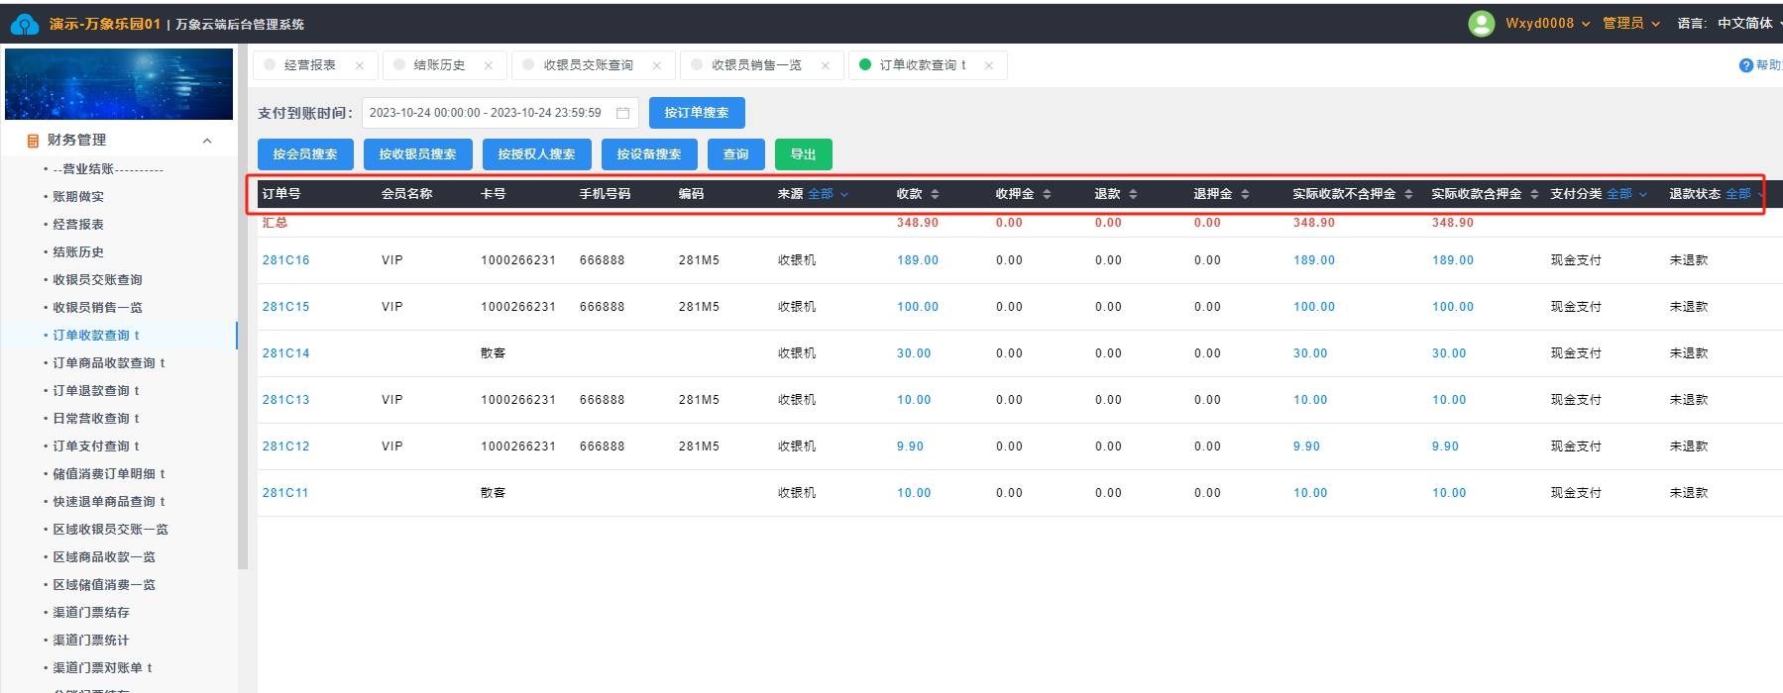Screen dimensions: 1783x693
Task: Open order 281C16 link
Action: point(285,260)
